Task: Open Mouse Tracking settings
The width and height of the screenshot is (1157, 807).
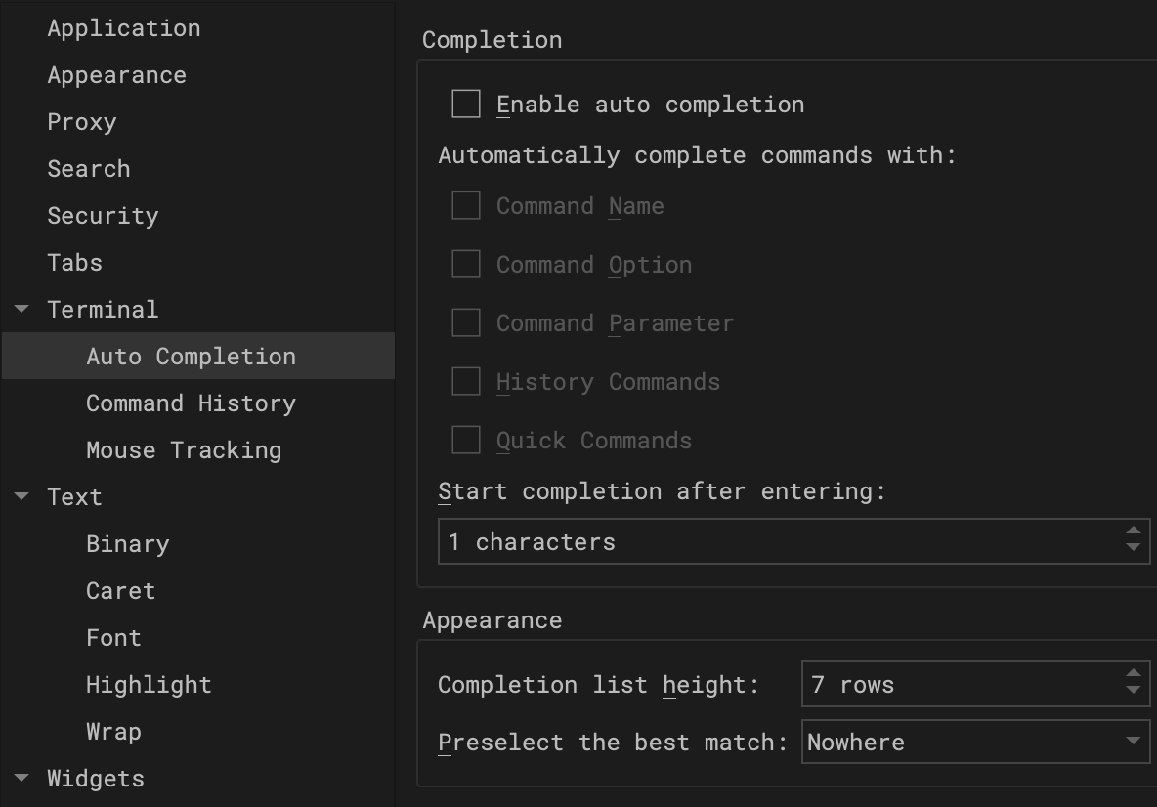Action: [x=184, y=450]
